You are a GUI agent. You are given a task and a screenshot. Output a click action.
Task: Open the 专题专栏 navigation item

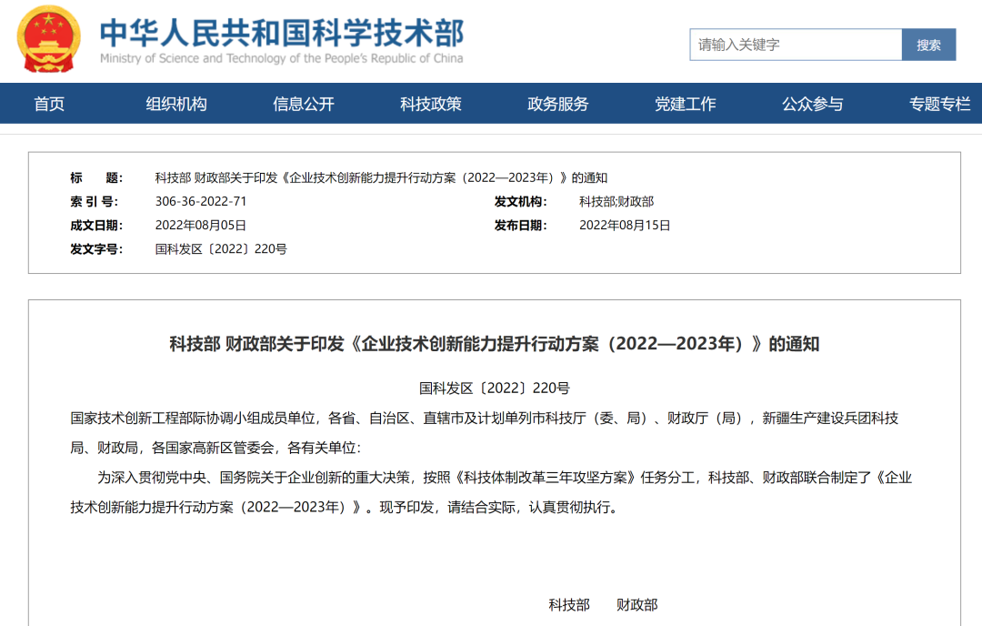pyautogui.click(x=939, y=104)
